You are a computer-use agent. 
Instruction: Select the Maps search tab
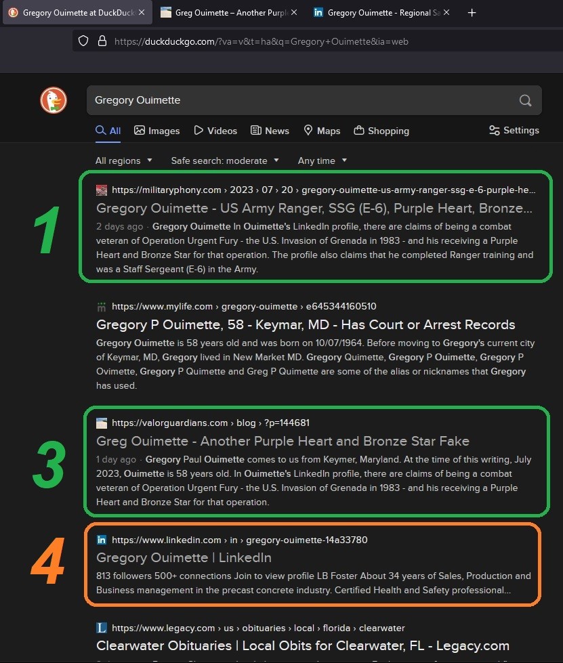tap(322, 131)
